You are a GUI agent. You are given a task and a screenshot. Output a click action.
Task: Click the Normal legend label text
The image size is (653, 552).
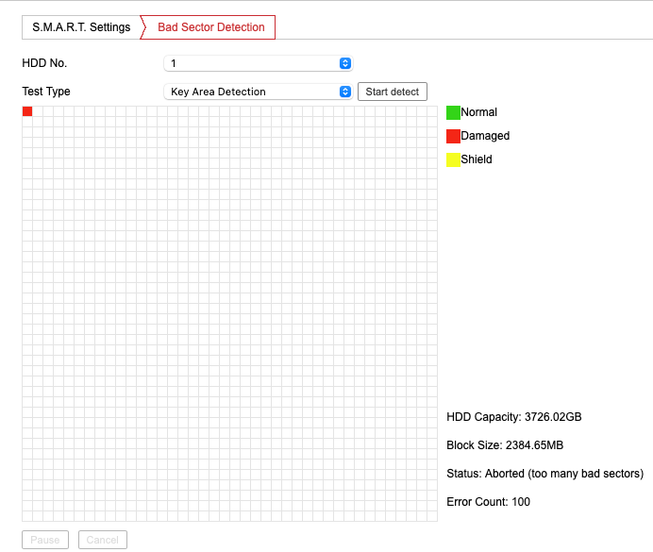tap(478, 112)
